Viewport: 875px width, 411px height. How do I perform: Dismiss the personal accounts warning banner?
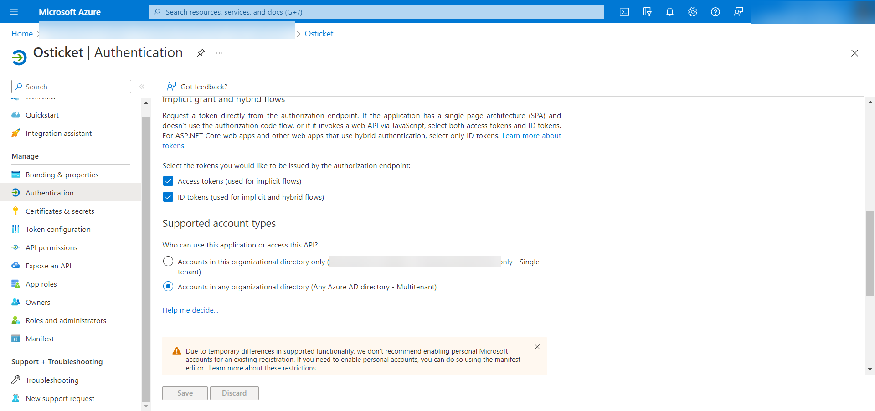537,347
